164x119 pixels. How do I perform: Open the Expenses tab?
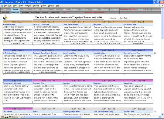(x=104, y=9)
